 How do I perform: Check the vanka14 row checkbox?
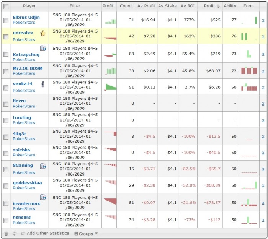coord(6,88)
